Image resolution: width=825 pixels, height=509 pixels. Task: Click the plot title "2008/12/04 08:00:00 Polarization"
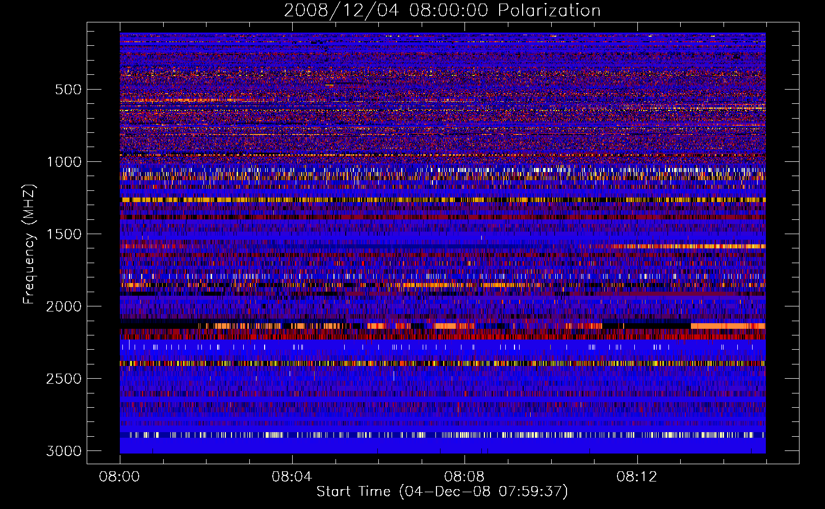(442, 11)
